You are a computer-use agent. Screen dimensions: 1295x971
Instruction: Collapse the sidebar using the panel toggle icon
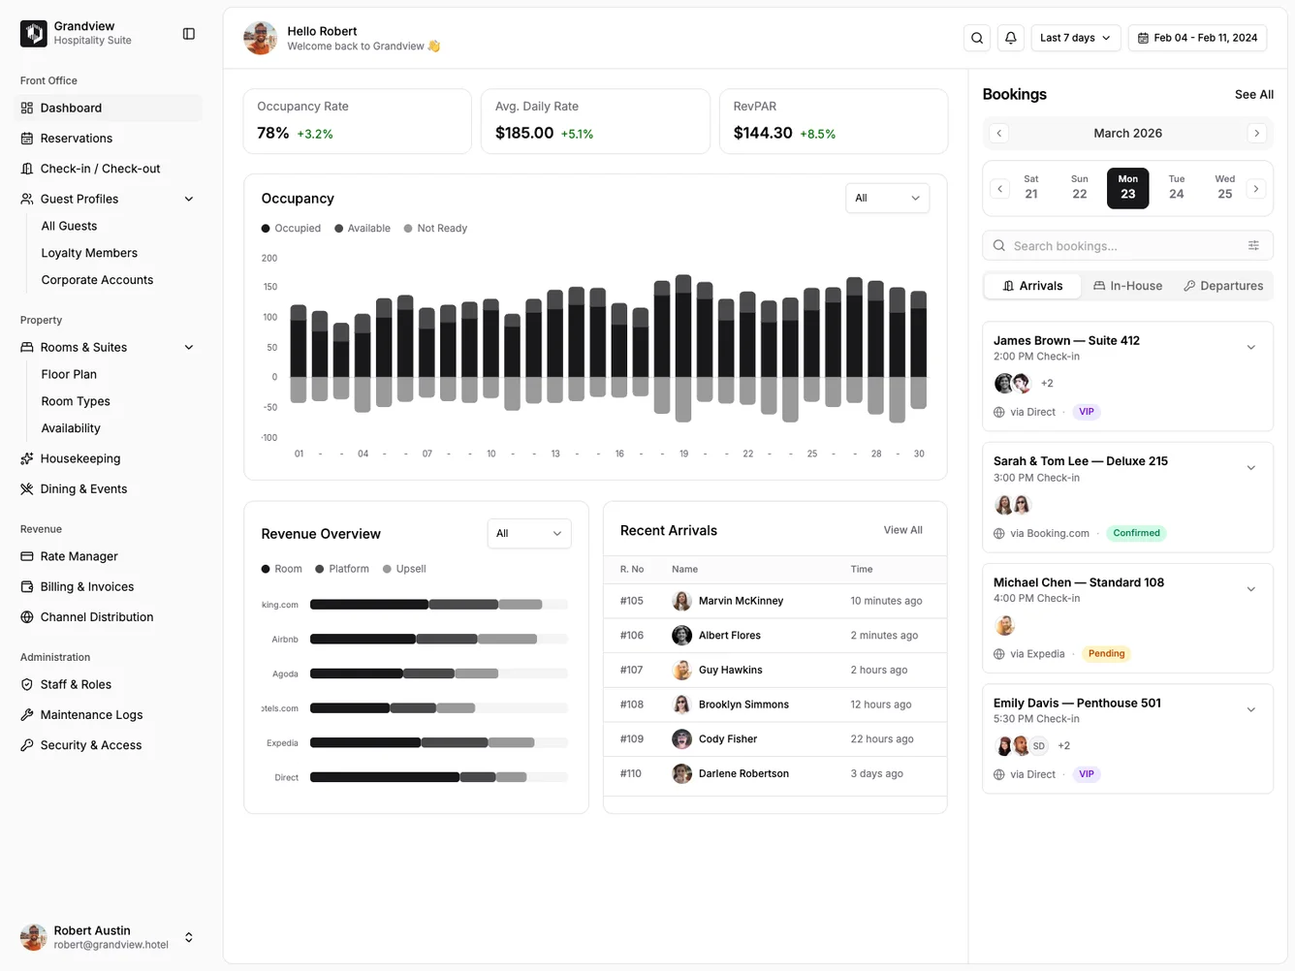click(188, 33)
